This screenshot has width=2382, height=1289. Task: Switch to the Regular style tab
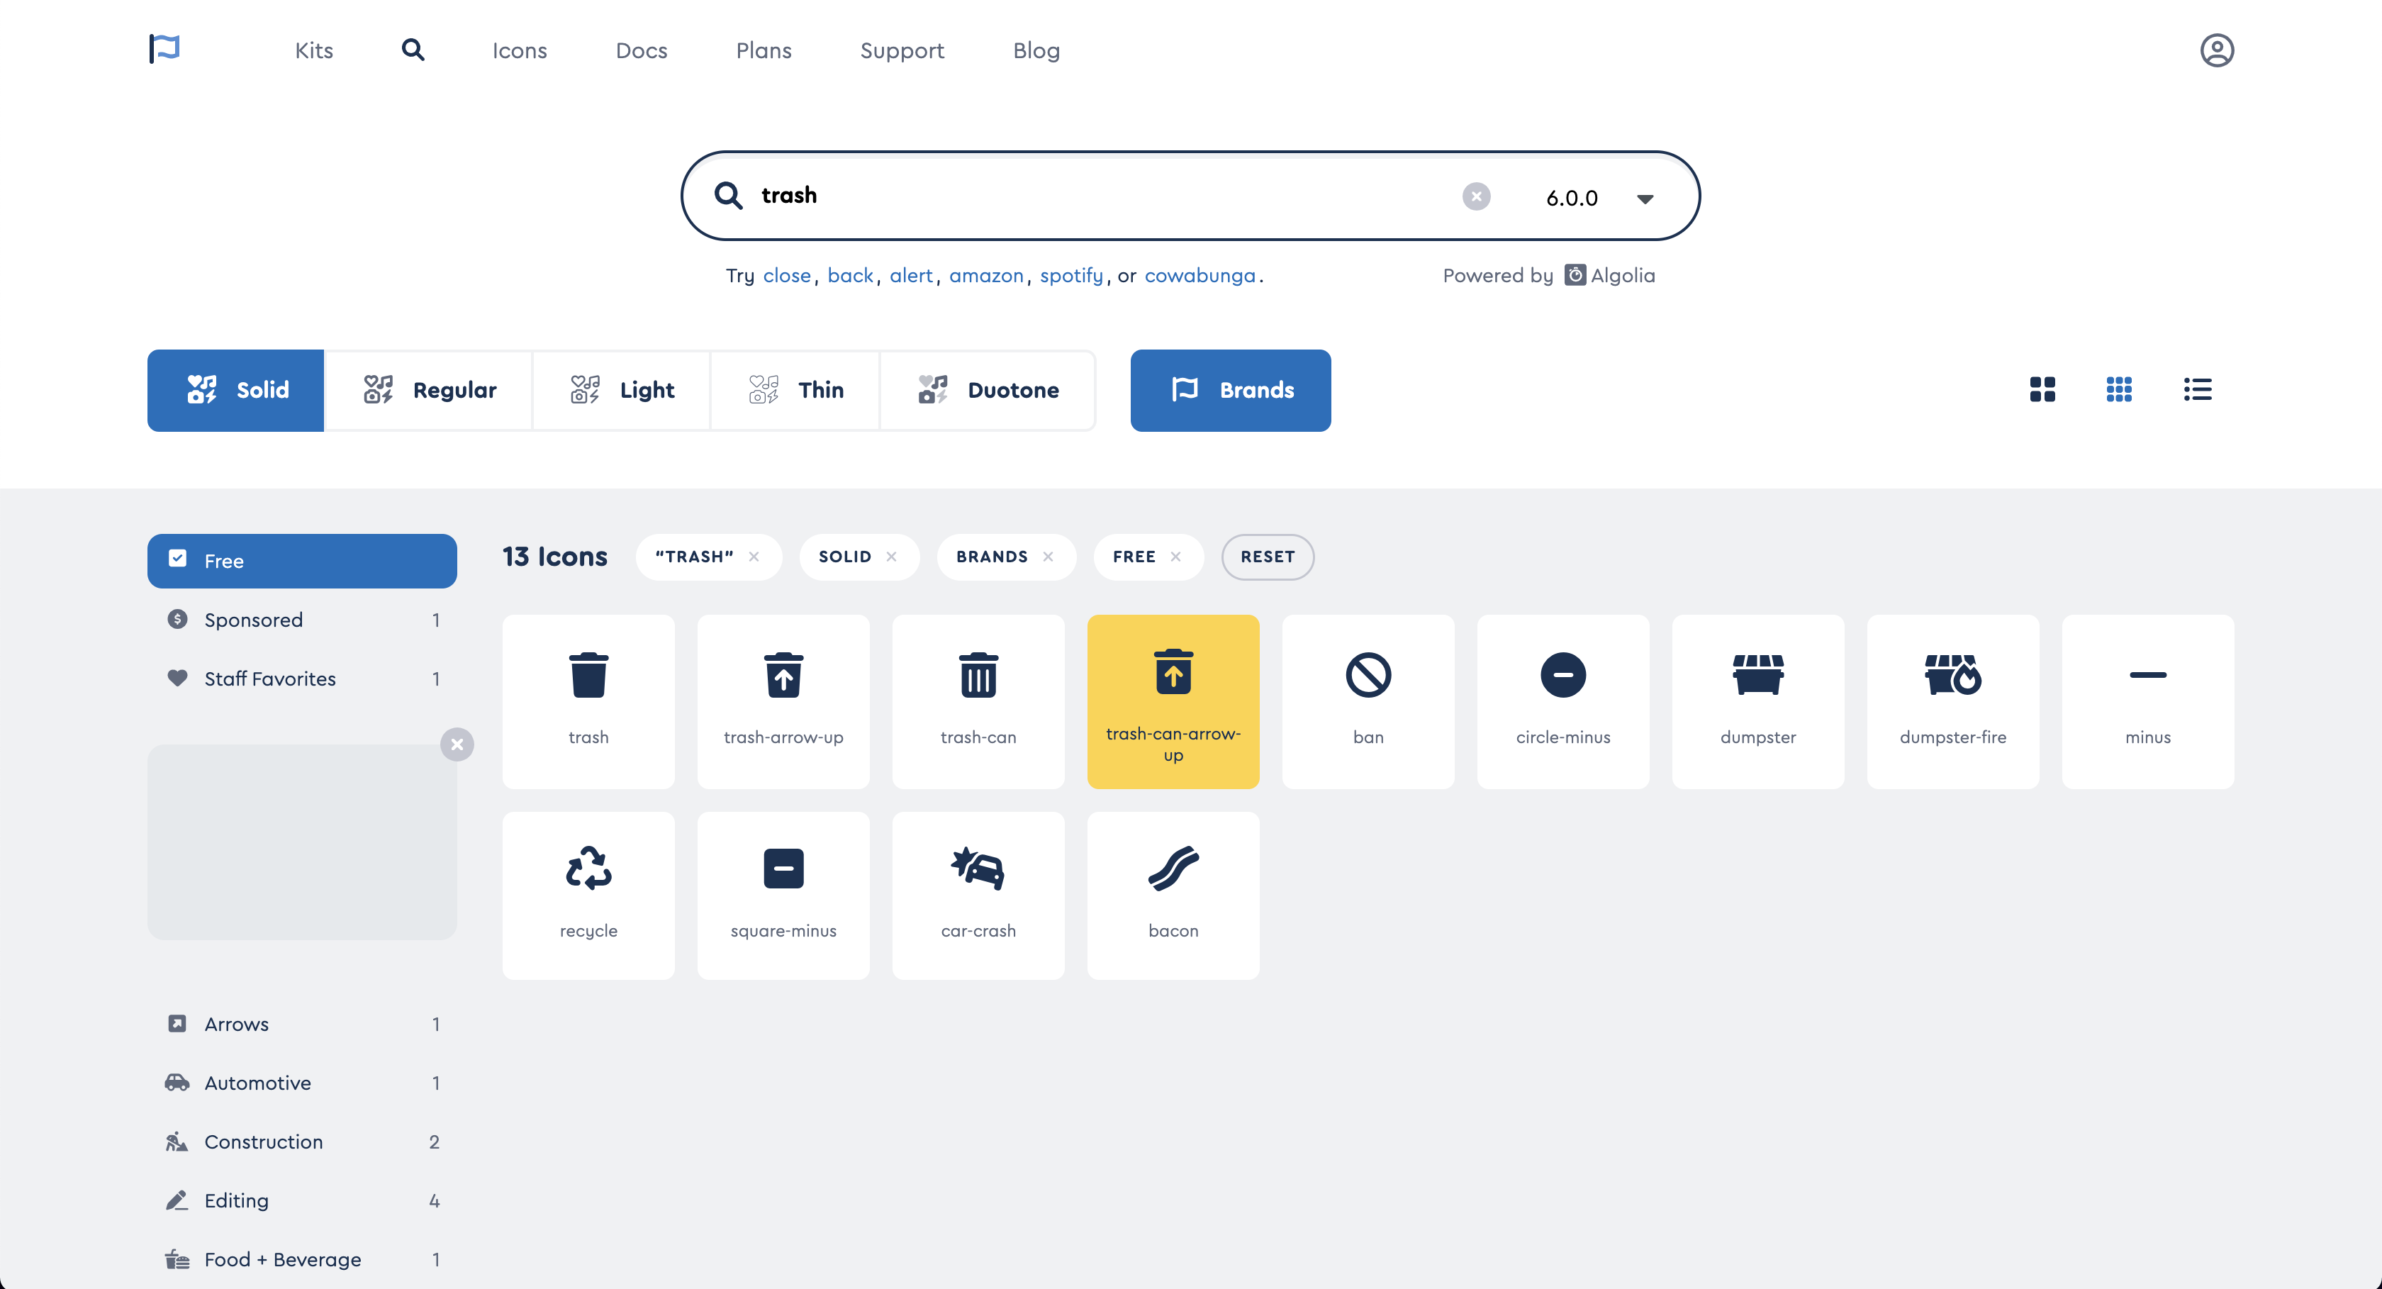pyautogui.click(x=429, y=389)
